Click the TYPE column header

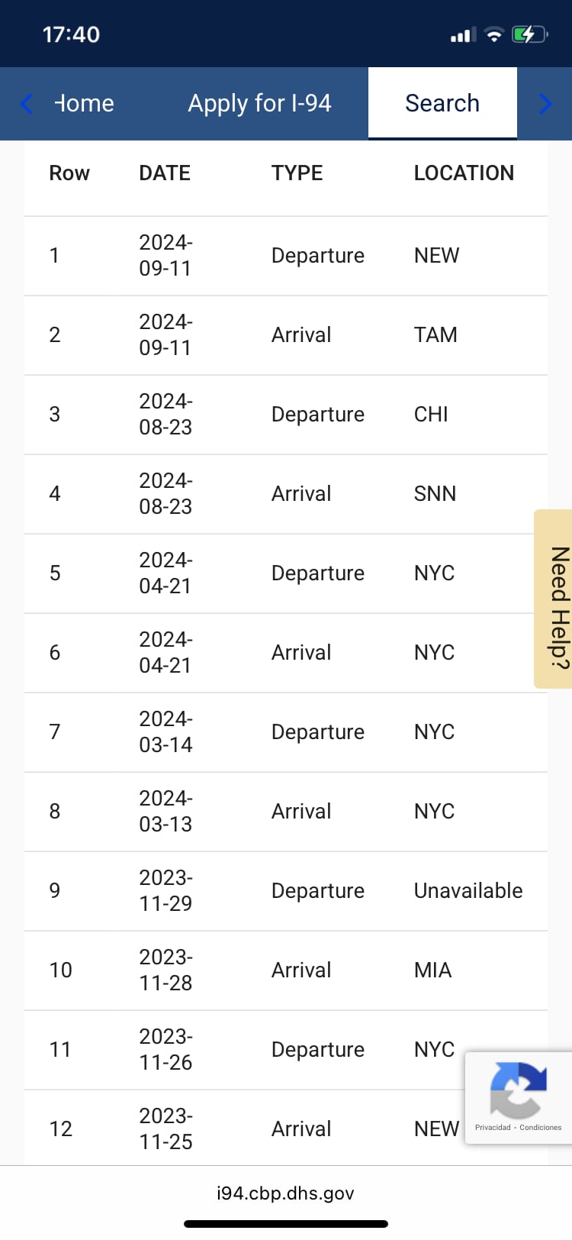pyautogui.click(x=297, y=173)
